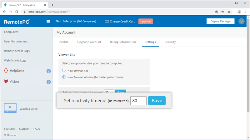The height and width of the screenshot is (140, 250).
Task: Reload the page
Action: 17,12
